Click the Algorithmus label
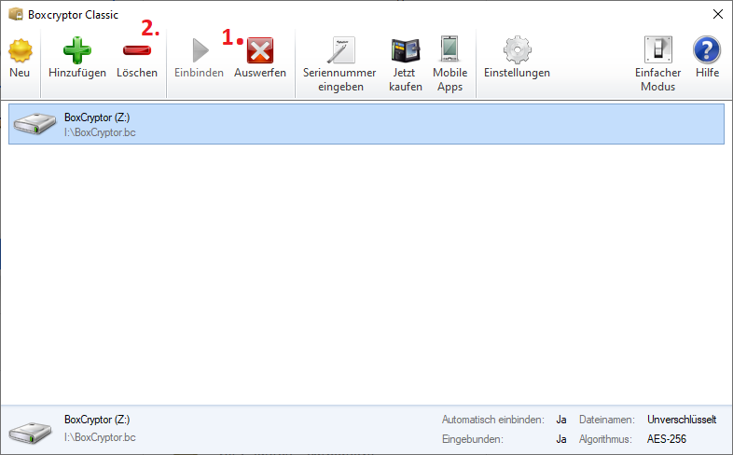 (x=605, y=439)
